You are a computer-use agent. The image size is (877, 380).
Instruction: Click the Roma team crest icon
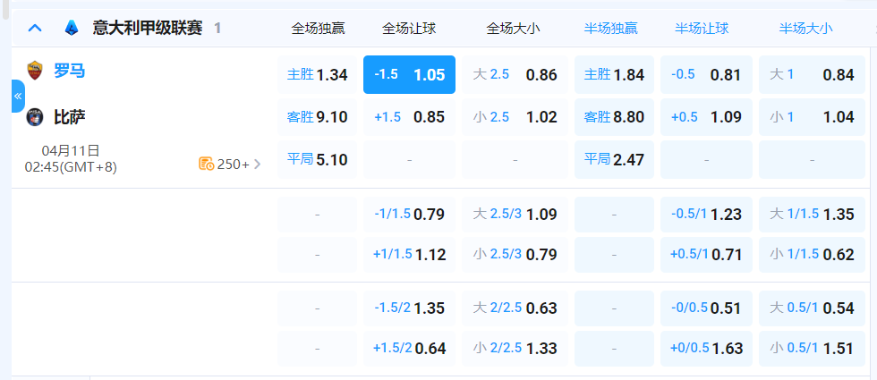(35, 71)
